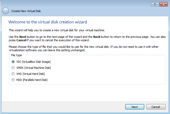The width and height of the screenshot is (170, 114).
Task: Close the wizard with the red X
Action: click(163, 4)
